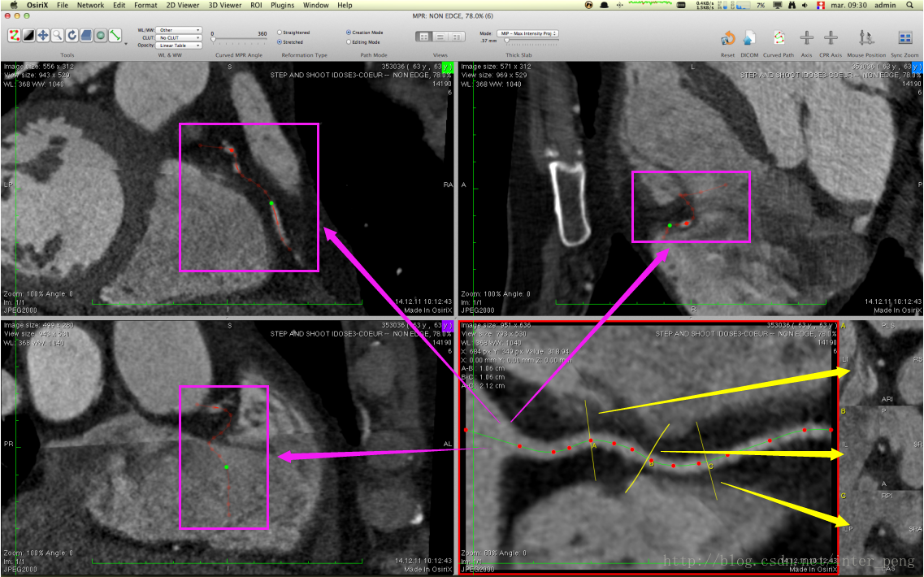Click the display monitor menu bar icon

coord(778,6)
